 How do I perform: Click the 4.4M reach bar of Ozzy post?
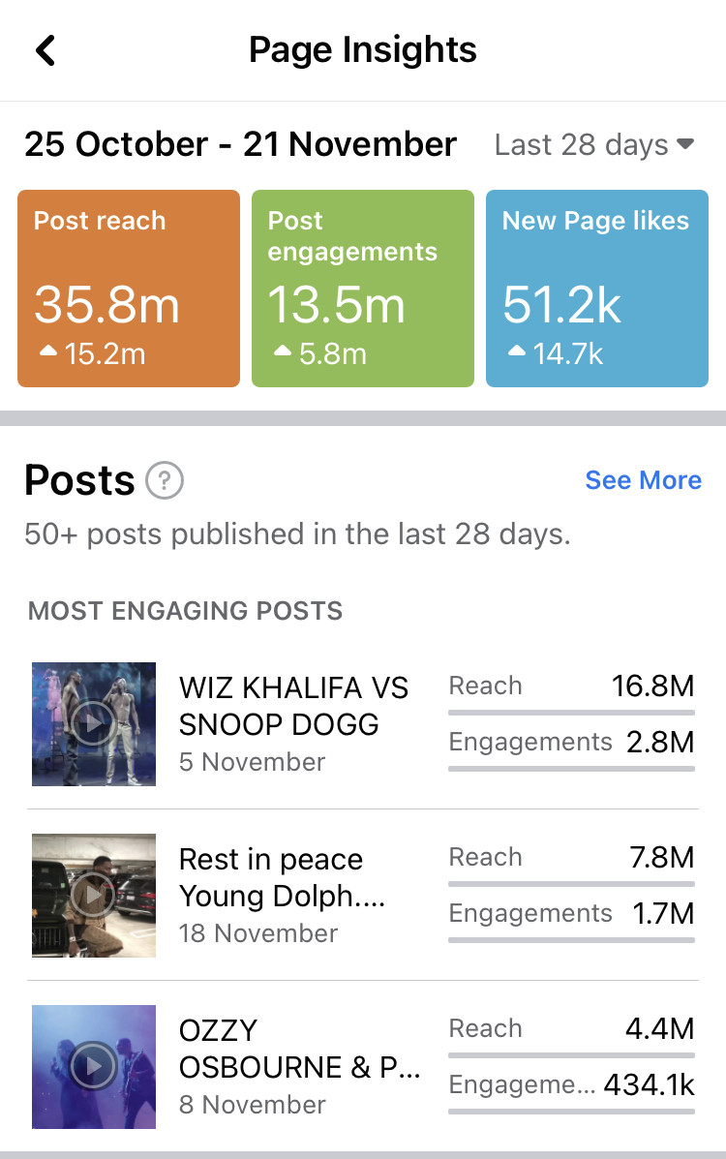click(571, 1055)
